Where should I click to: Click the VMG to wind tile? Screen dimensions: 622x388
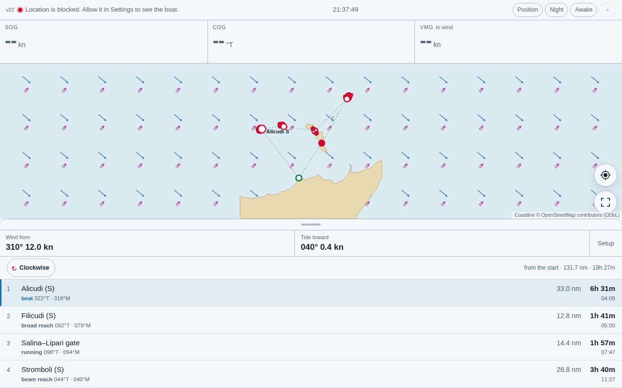(x=518, y=42)
